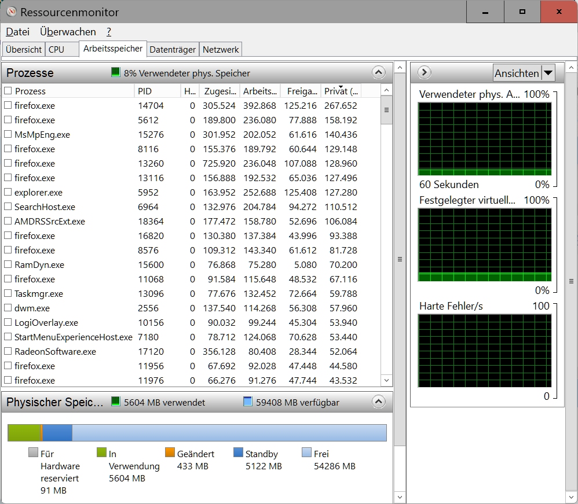This screenshot has width=578, height=504.
Task: Sort by the Zugesi... column header
Action: 220,91
